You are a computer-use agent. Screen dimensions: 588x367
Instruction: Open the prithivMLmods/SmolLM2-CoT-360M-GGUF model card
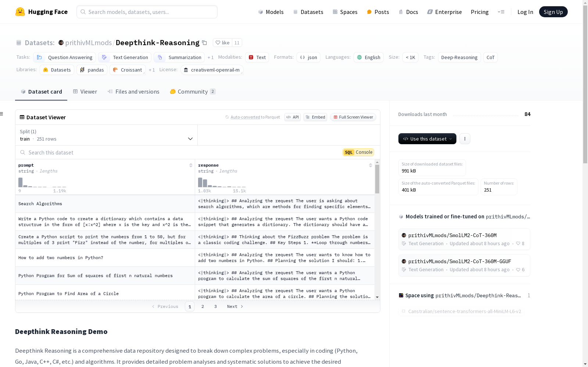(x=464, y=265)
